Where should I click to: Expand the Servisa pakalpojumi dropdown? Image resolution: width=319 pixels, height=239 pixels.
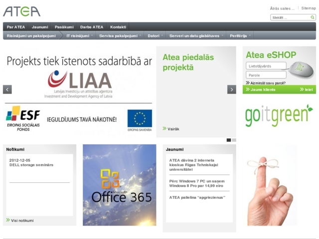120,36
